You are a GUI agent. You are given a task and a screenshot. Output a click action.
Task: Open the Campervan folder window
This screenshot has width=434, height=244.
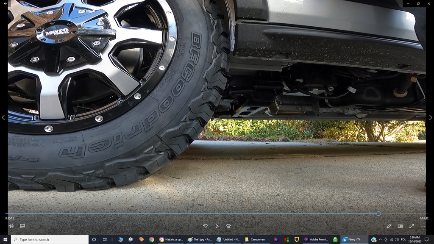pyautogui.click(x=256, y=240)
